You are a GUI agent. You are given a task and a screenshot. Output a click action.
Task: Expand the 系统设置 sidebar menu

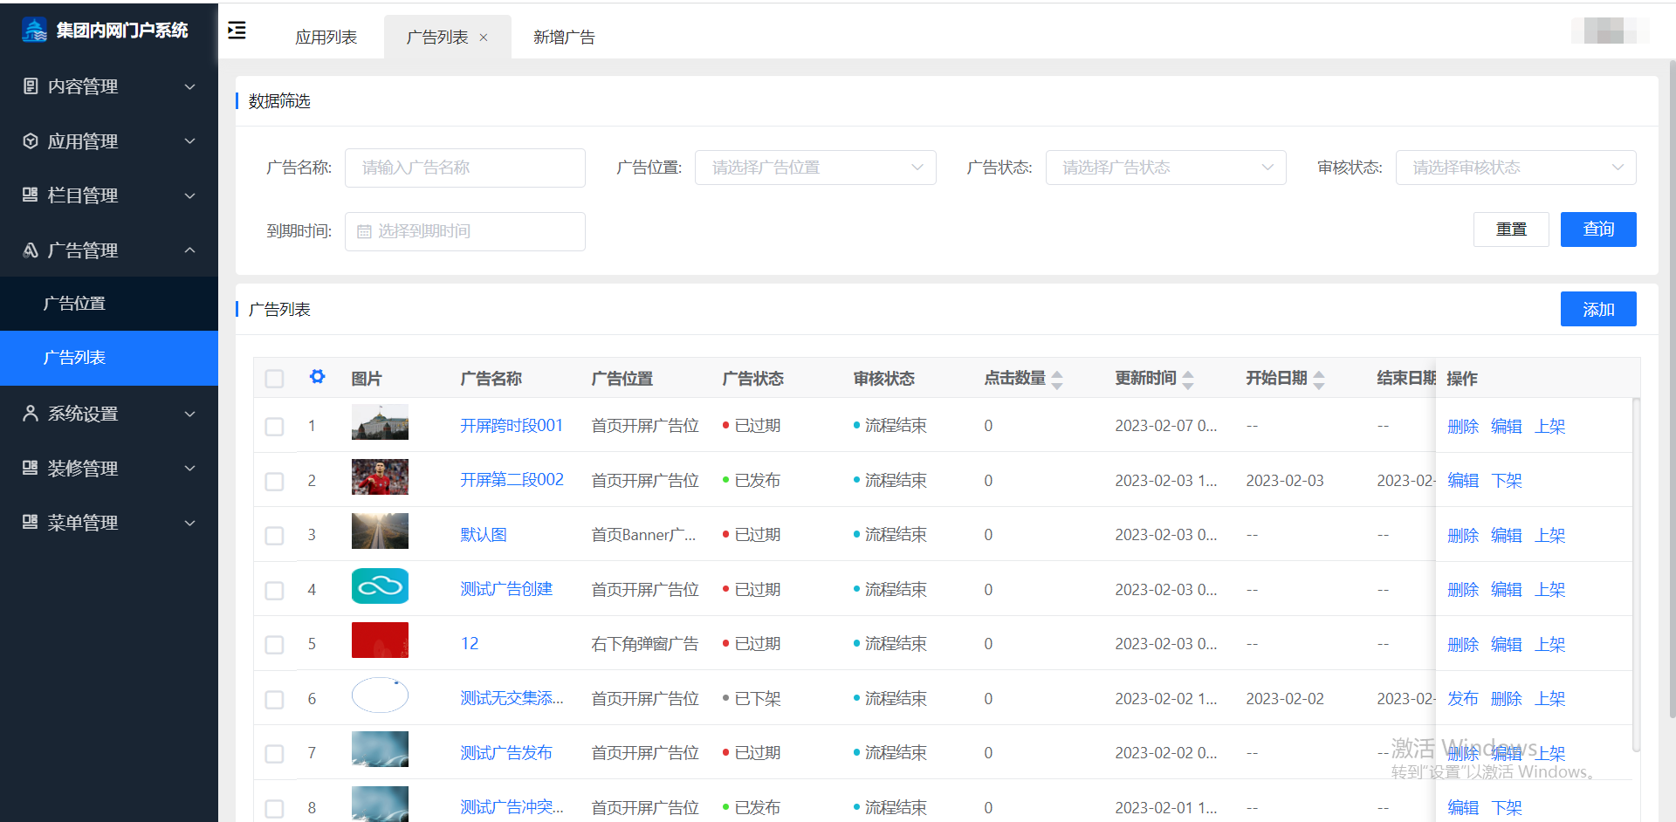109,414
